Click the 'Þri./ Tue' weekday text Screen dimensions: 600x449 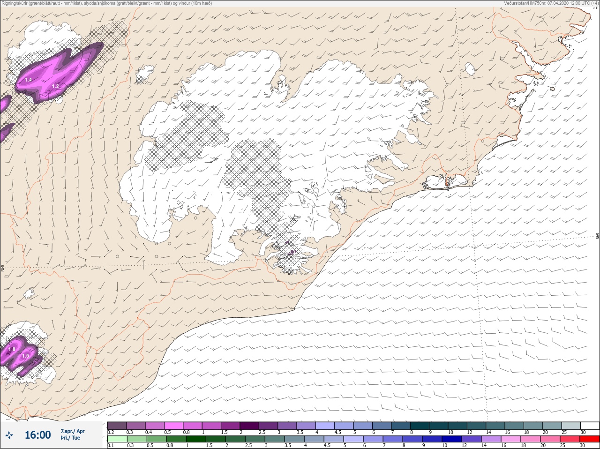[70, 438]
